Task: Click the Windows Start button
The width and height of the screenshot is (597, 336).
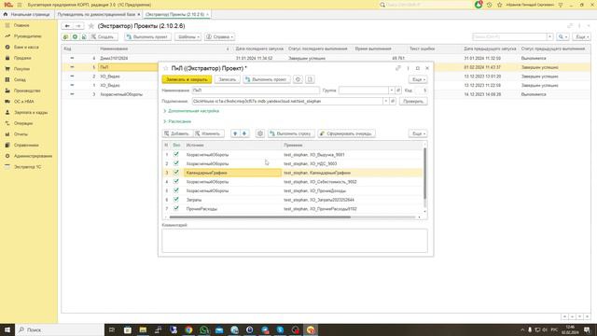Action: [x=7, y=329]
